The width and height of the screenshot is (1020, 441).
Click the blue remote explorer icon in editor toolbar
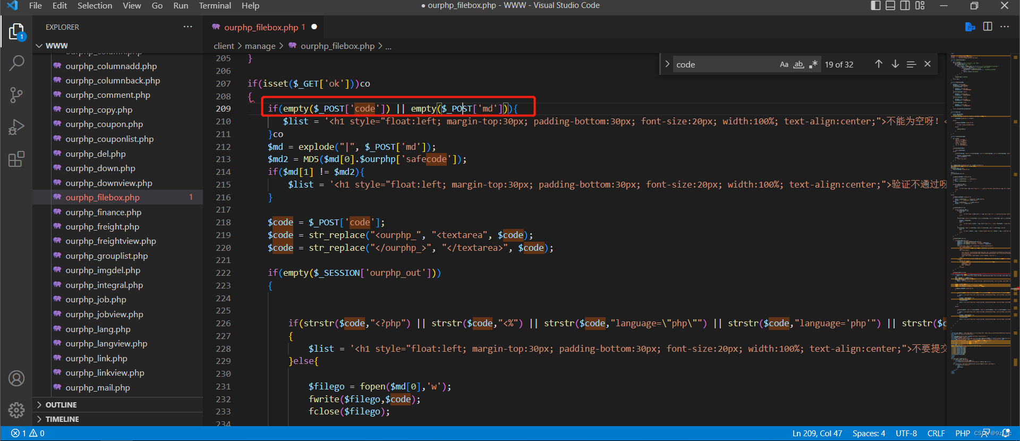pyautogui.click(x=970, y=27)
